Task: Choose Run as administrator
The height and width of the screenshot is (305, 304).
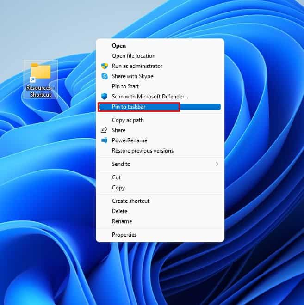Action: point(160,66)
